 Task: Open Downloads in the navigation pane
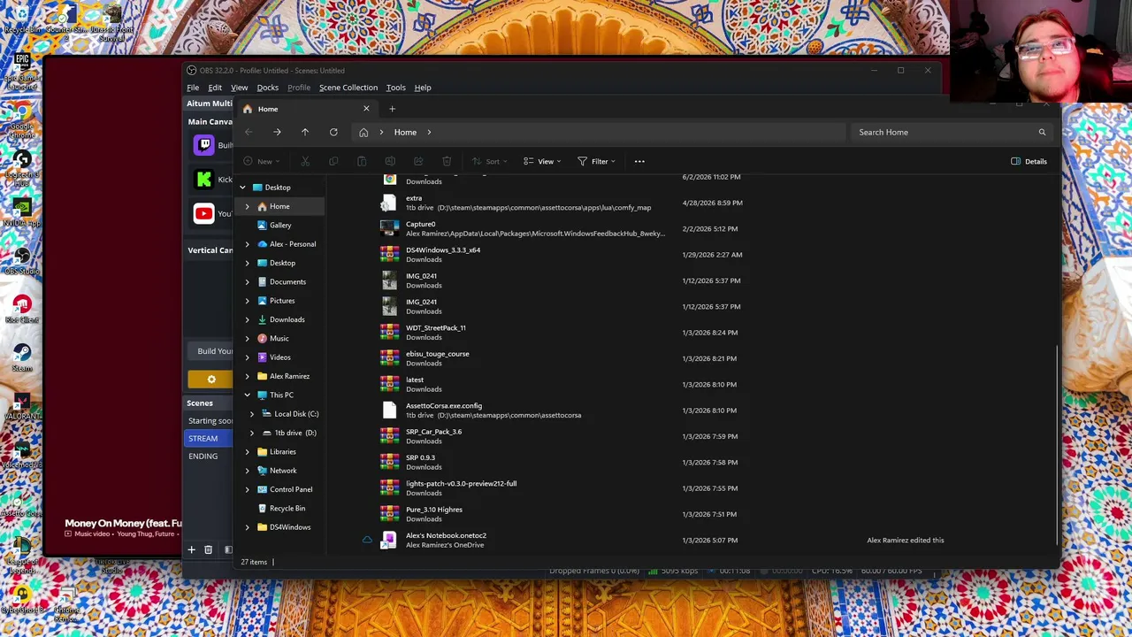coord(287,319)
